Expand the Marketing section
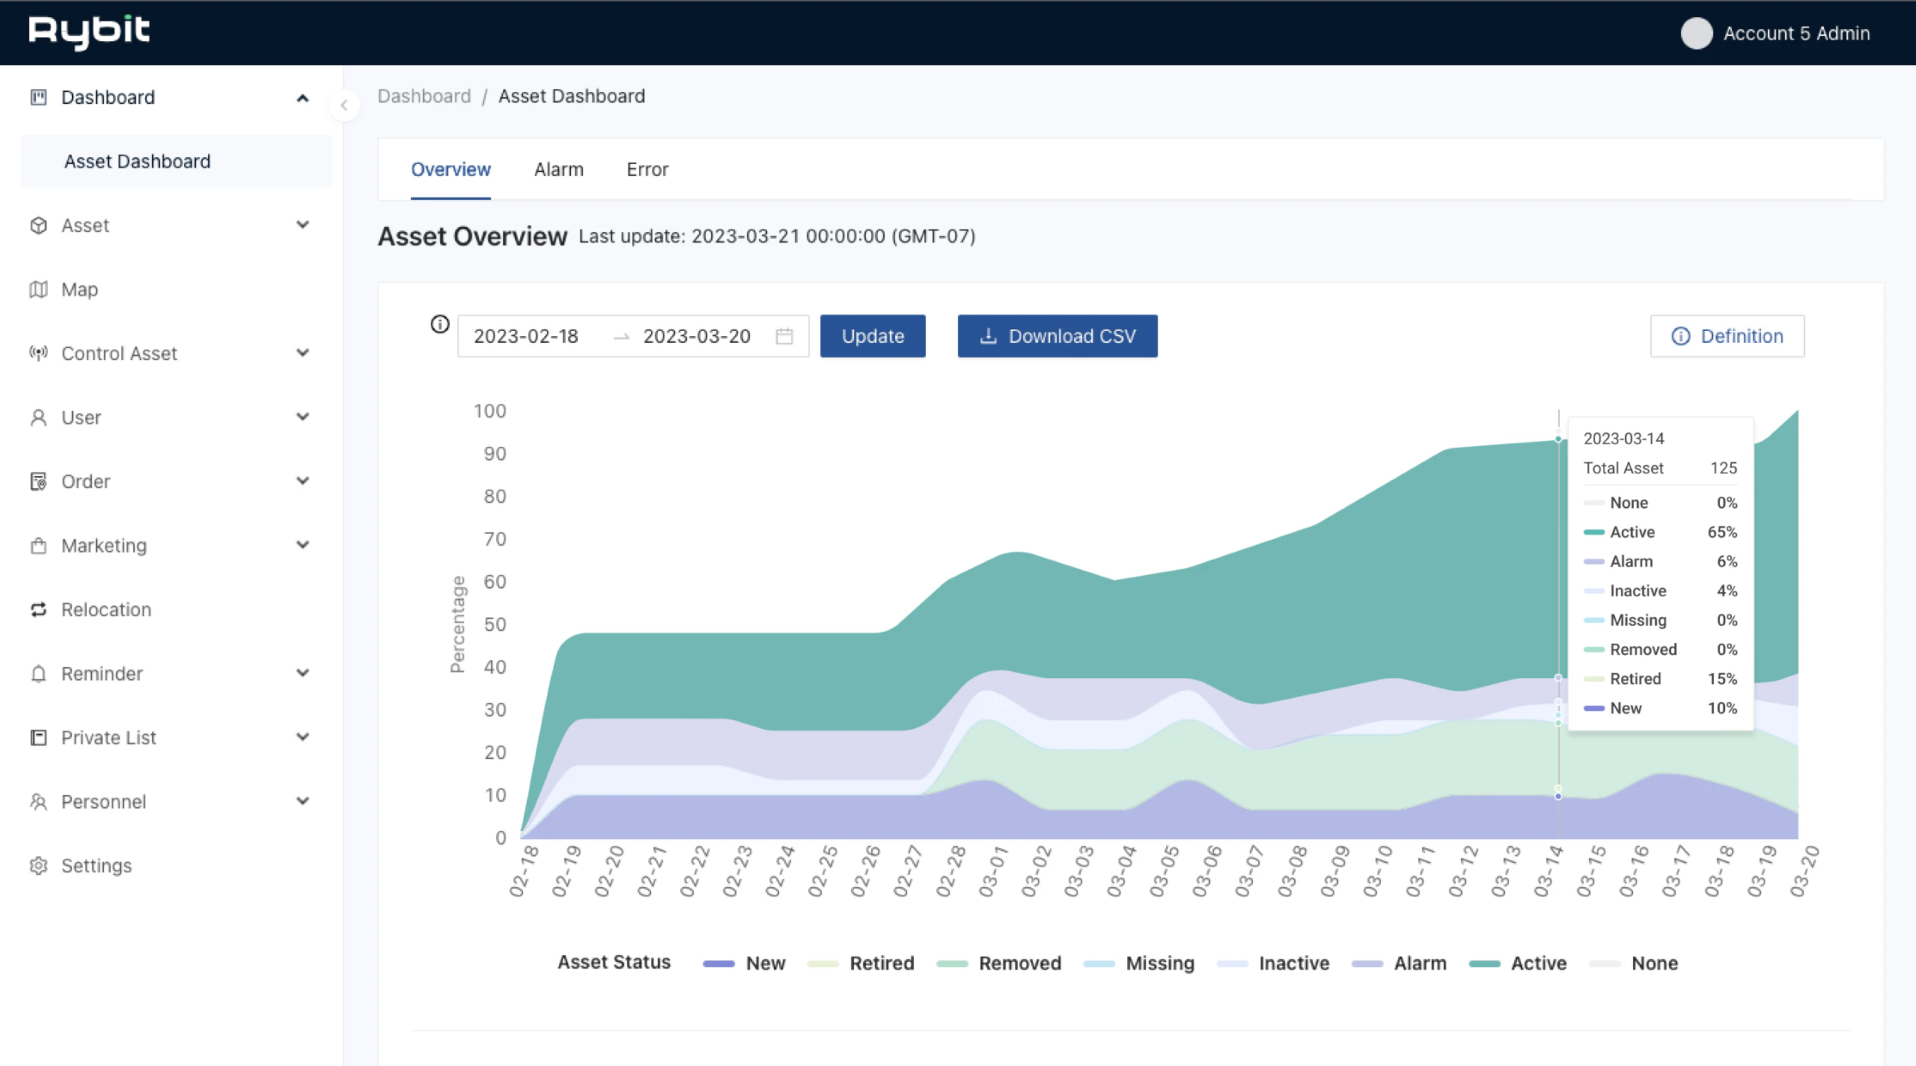The image size is (1916, 1066). 302,545
